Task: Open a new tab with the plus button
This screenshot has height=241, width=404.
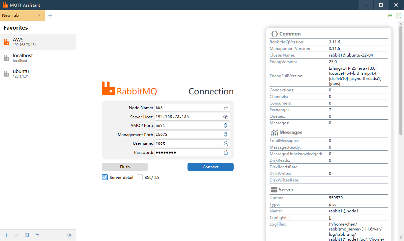Action: (50, 15)
